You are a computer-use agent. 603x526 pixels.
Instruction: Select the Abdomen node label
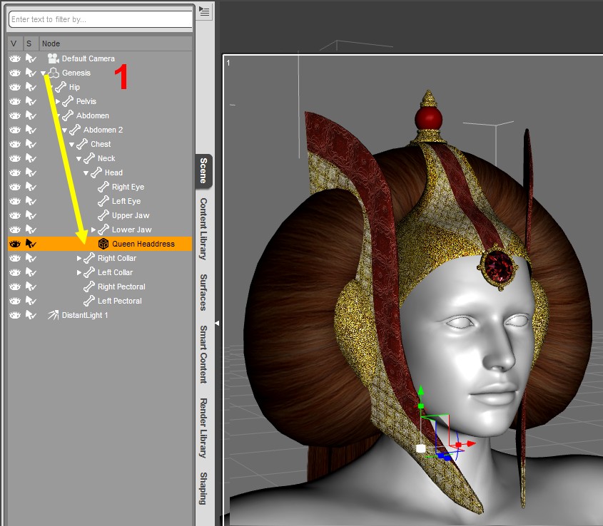coord(92,115)
